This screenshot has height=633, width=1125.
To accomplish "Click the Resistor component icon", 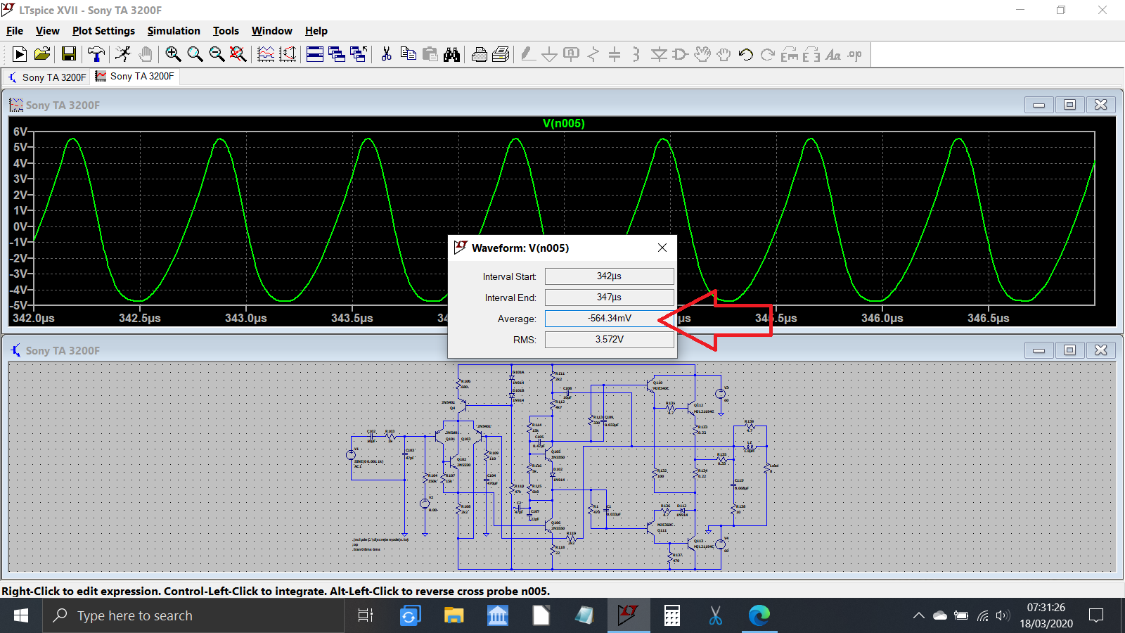I will pyautogui.click(x=593, y=54).
